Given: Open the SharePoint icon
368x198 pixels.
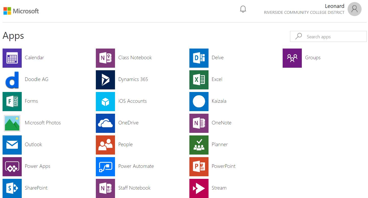Looking at the screenshot, I should click(x=12, y=188).
